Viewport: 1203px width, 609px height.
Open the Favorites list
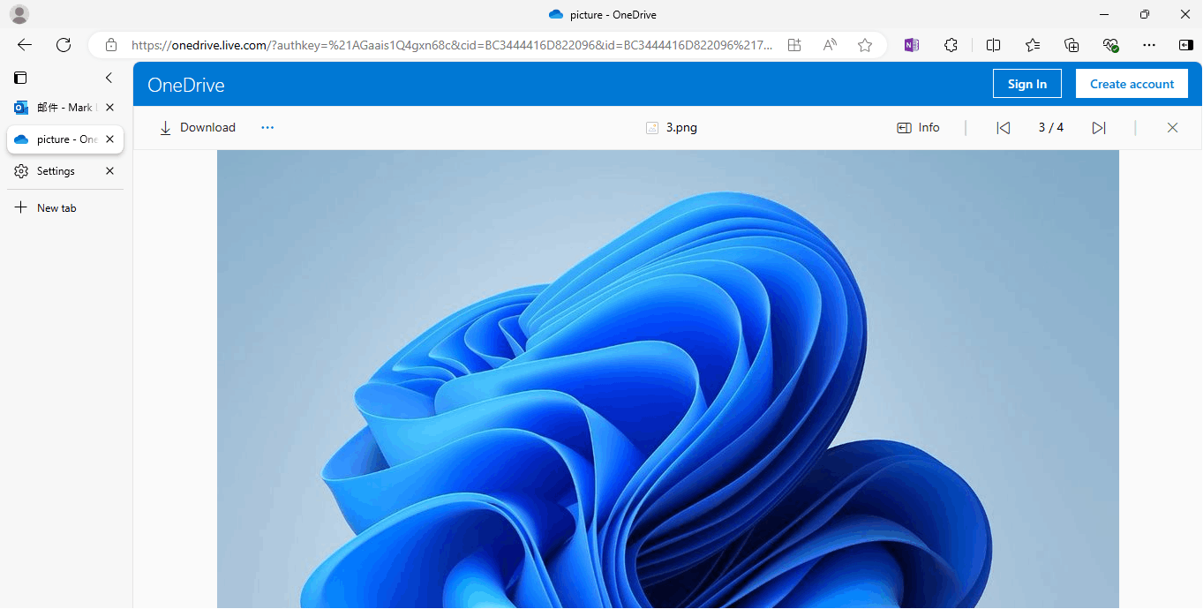pos(1033,45)
